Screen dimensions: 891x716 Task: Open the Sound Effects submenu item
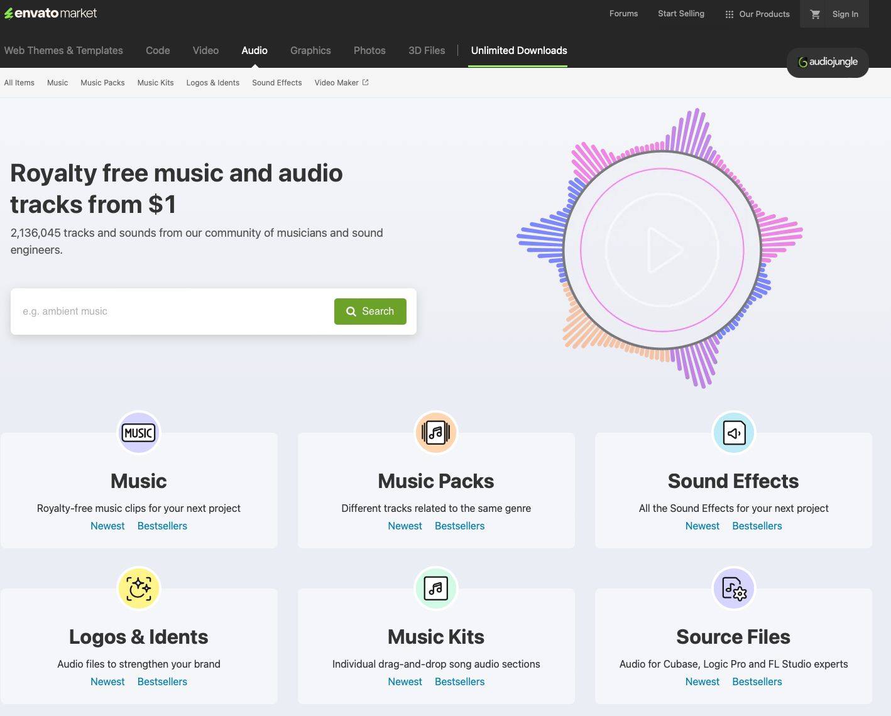(276, 82)
